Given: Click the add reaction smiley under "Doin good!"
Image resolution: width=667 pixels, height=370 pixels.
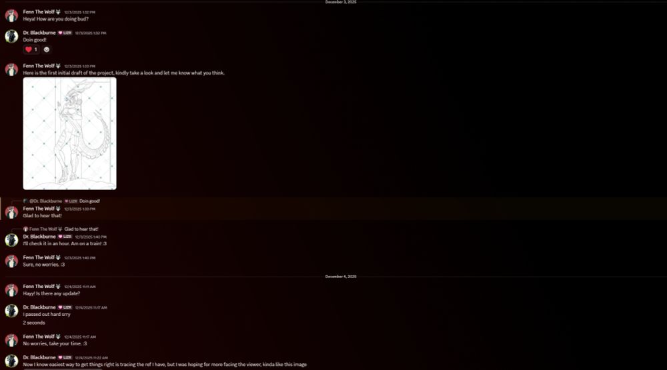Looking at the screenshot, I should pos(47,49).
